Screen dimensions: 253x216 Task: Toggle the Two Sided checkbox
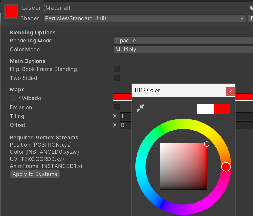coord(117,78)
